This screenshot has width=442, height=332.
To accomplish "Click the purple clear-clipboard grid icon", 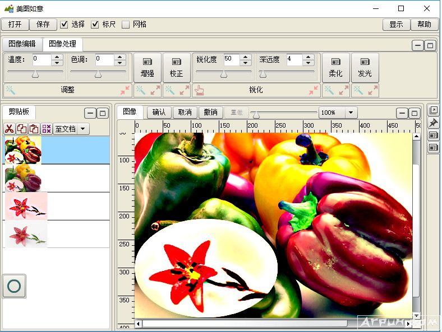I will coord(46,129).
